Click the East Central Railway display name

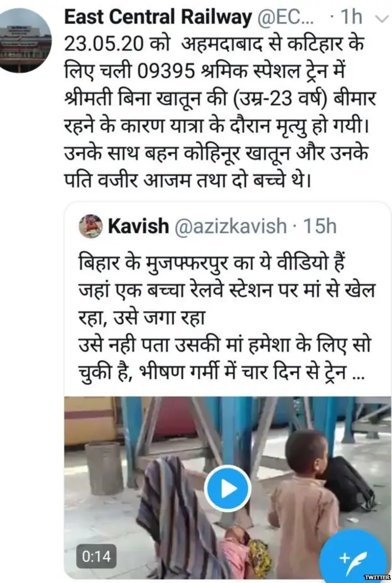158,17
